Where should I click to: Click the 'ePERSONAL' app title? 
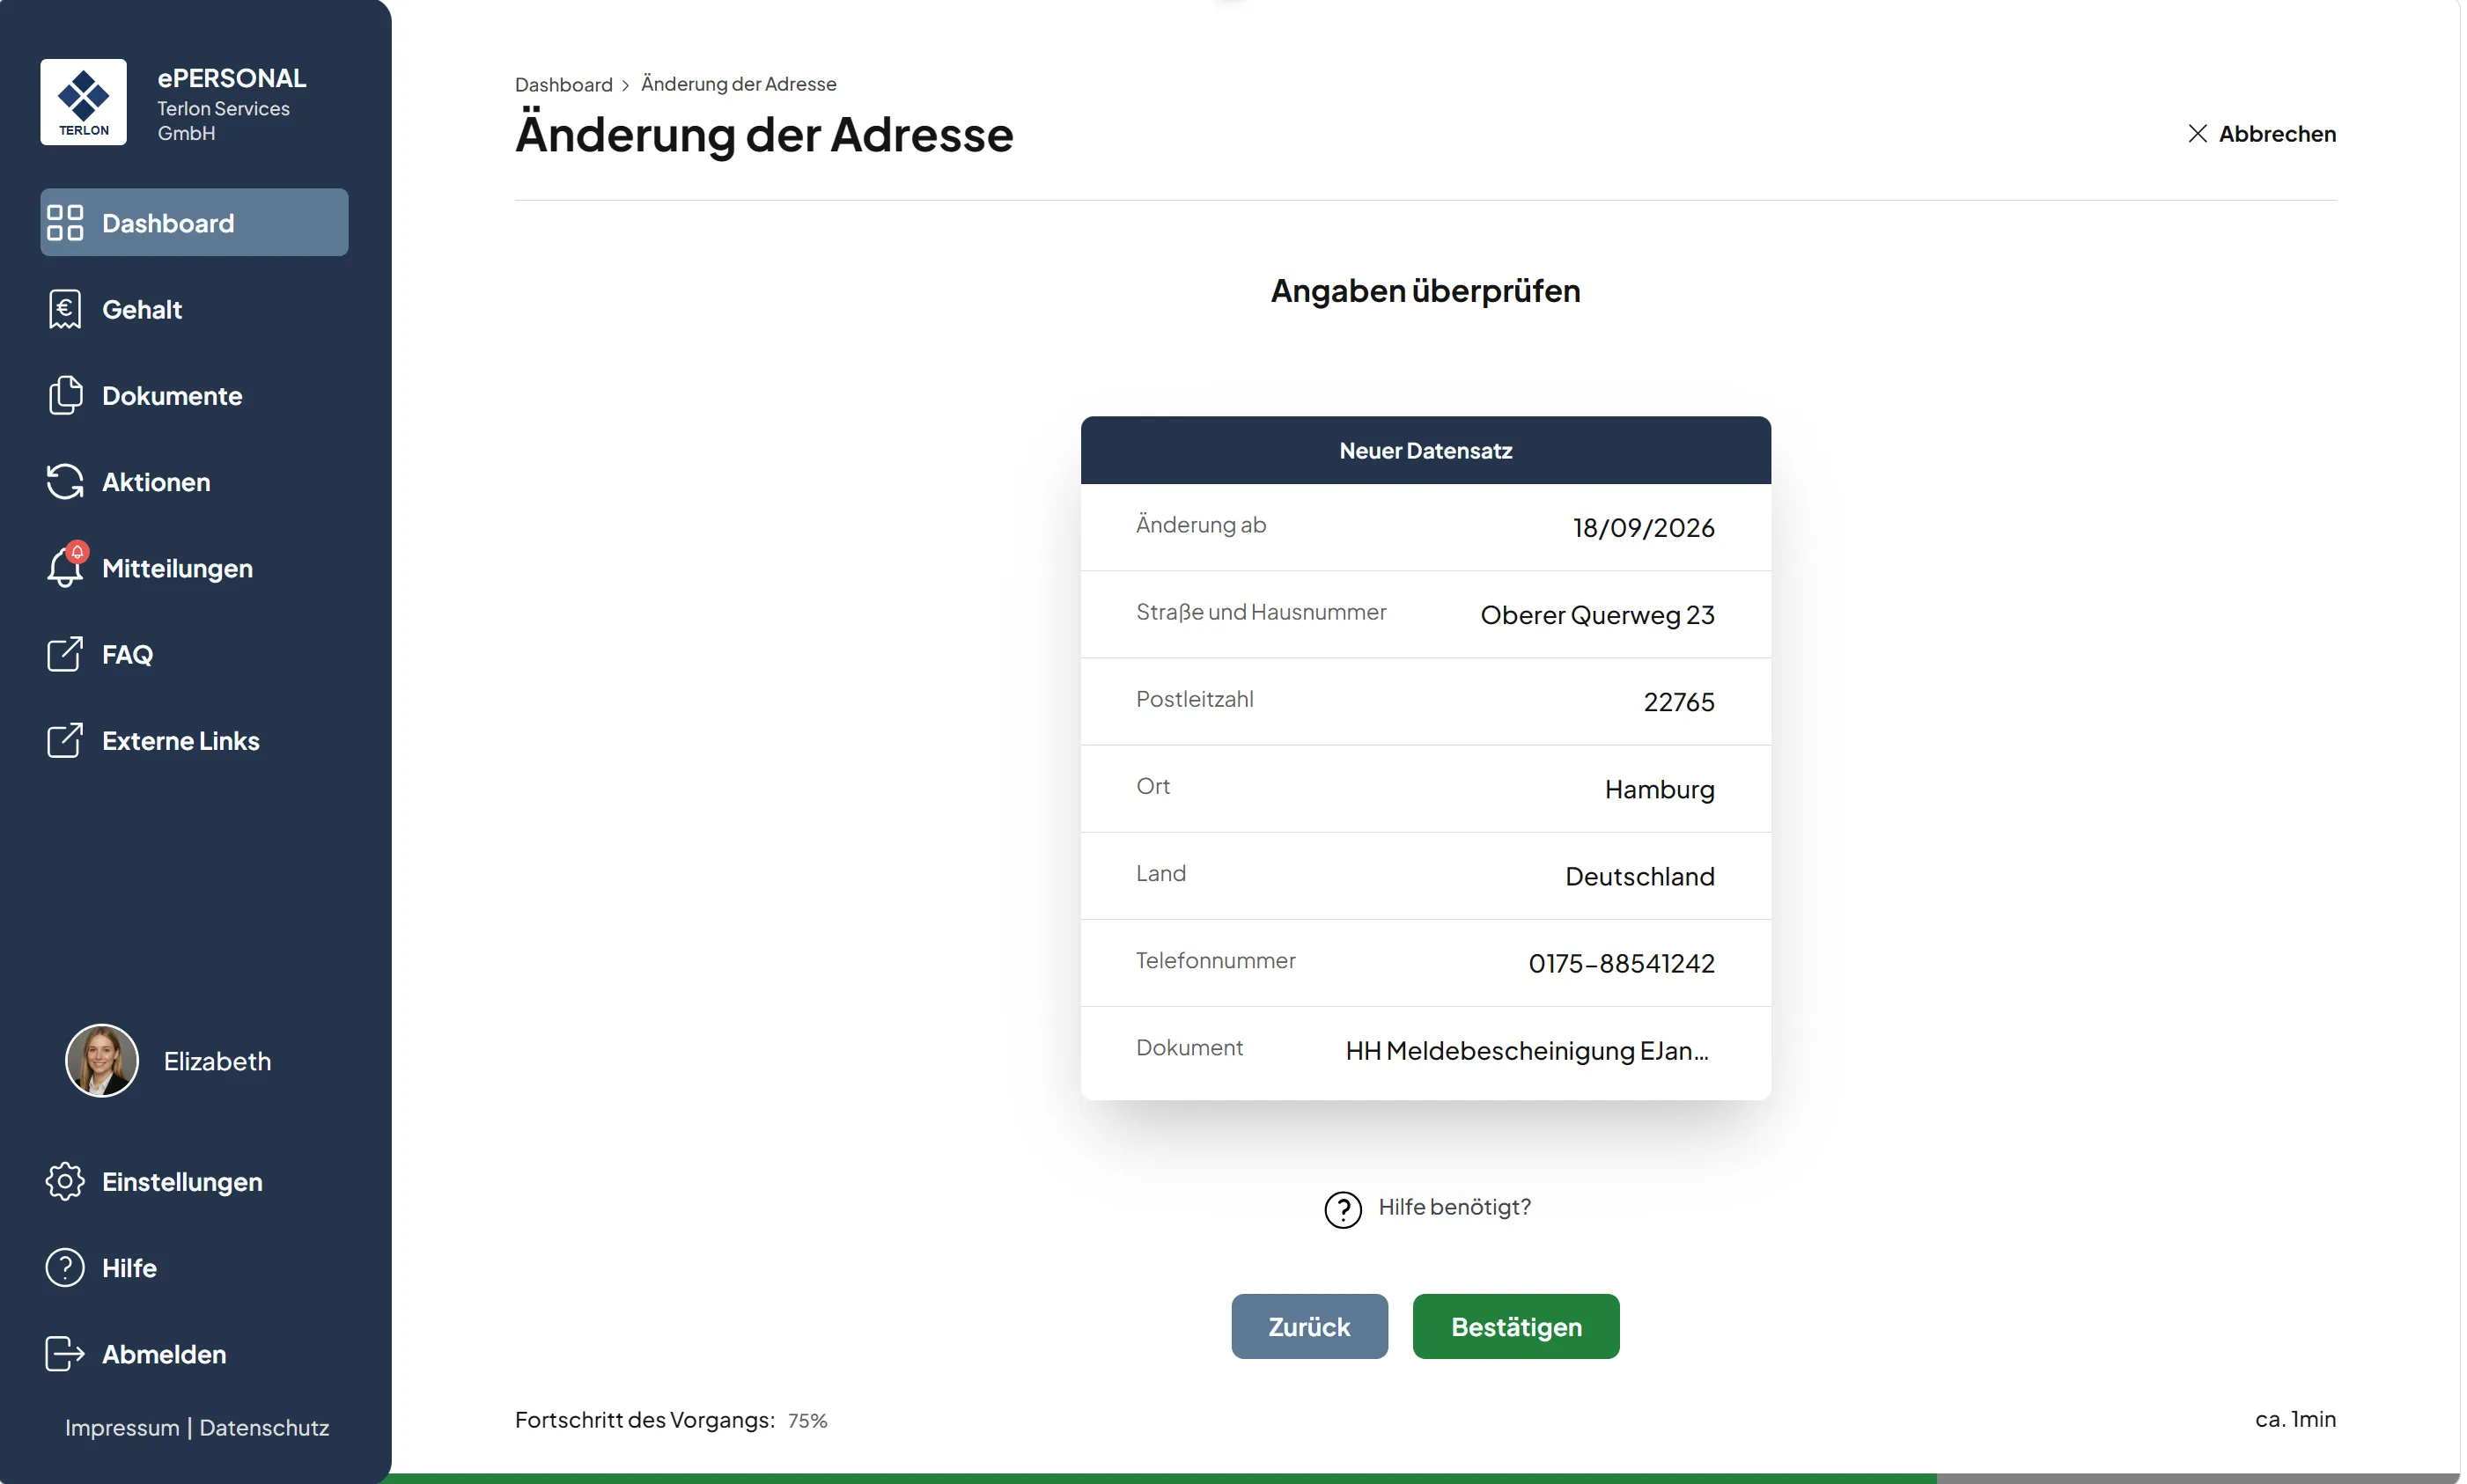pos(231,78)
